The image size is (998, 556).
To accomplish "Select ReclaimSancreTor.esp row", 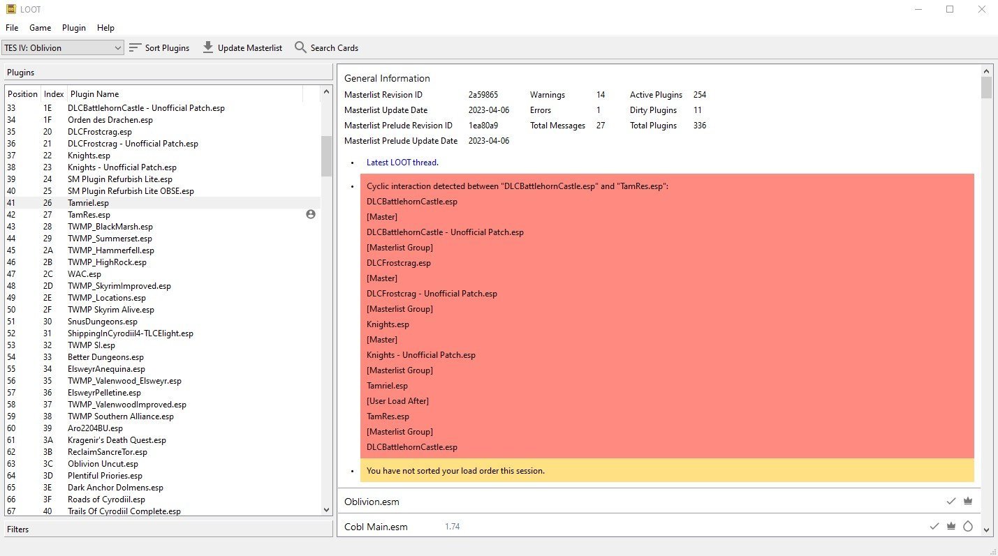I will 162,452.
